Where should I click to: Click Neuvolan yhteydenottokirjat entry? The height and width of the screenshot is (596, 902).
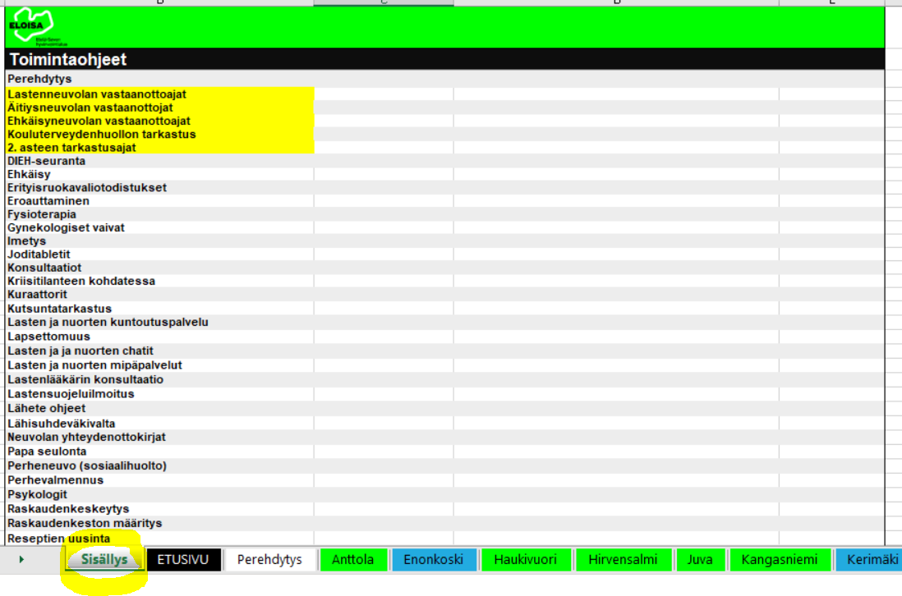coord(86,437)
